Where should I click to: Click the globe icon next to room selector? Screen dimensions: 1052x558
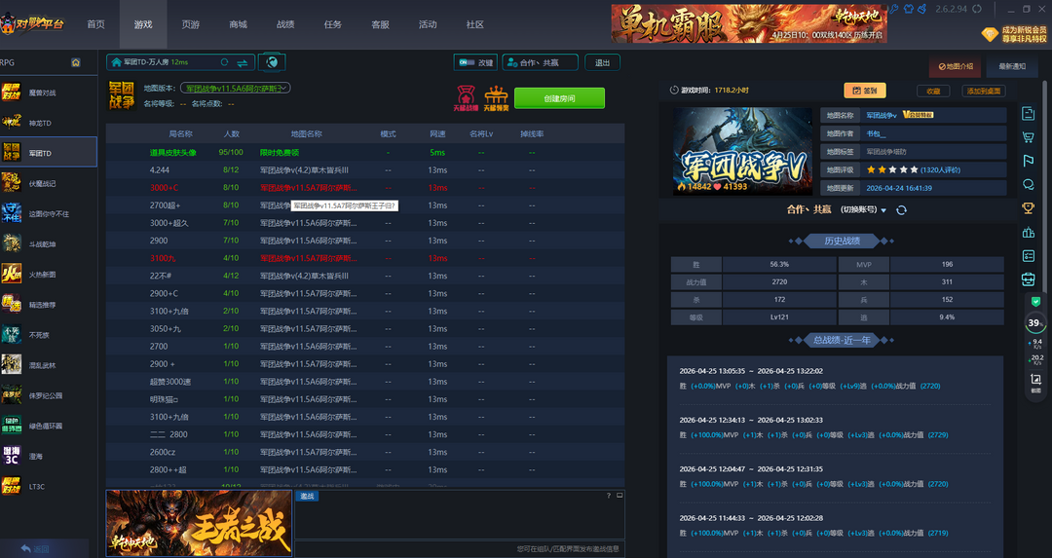tap(272, 62)
